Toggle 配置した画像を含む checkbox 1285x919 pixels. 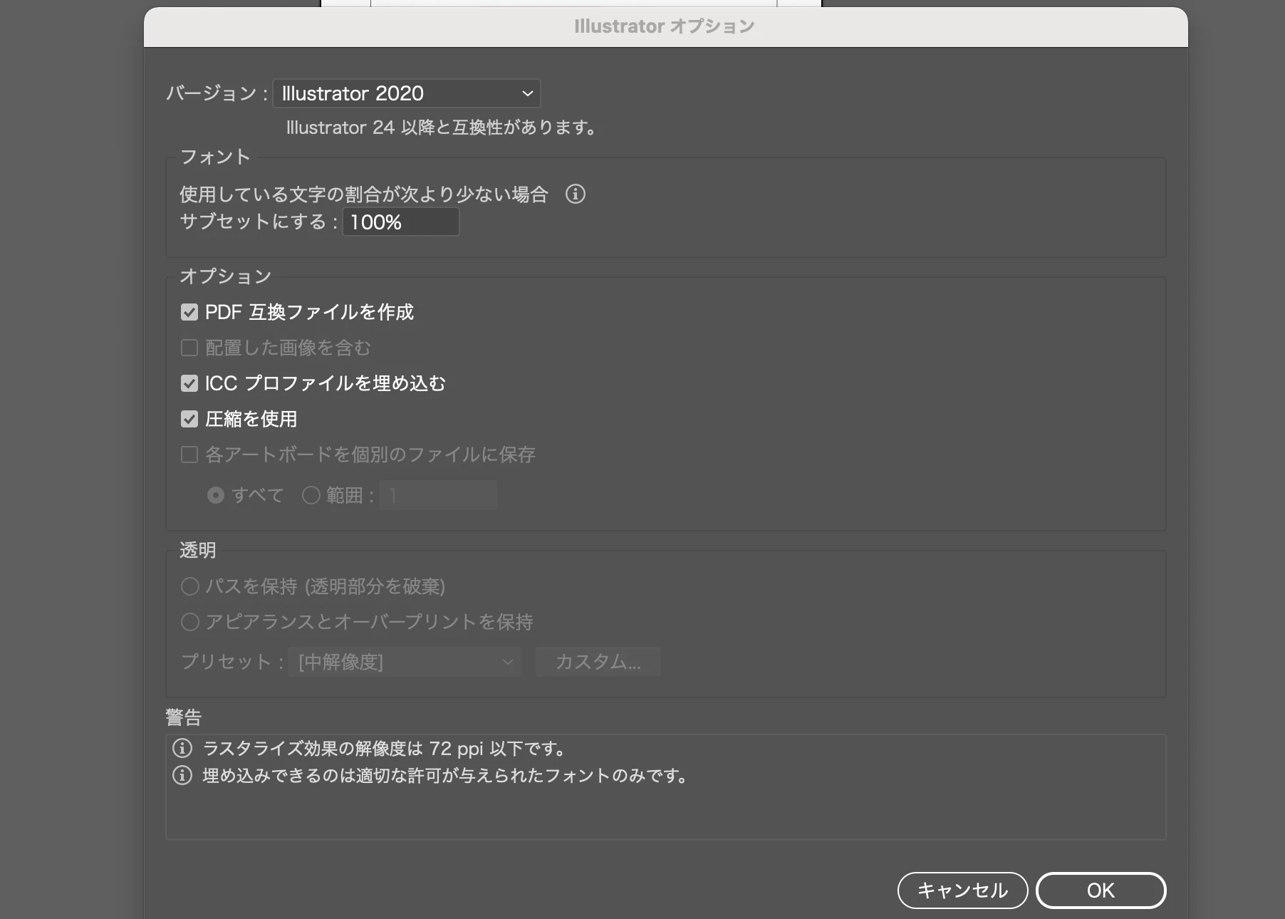point(189,348)
